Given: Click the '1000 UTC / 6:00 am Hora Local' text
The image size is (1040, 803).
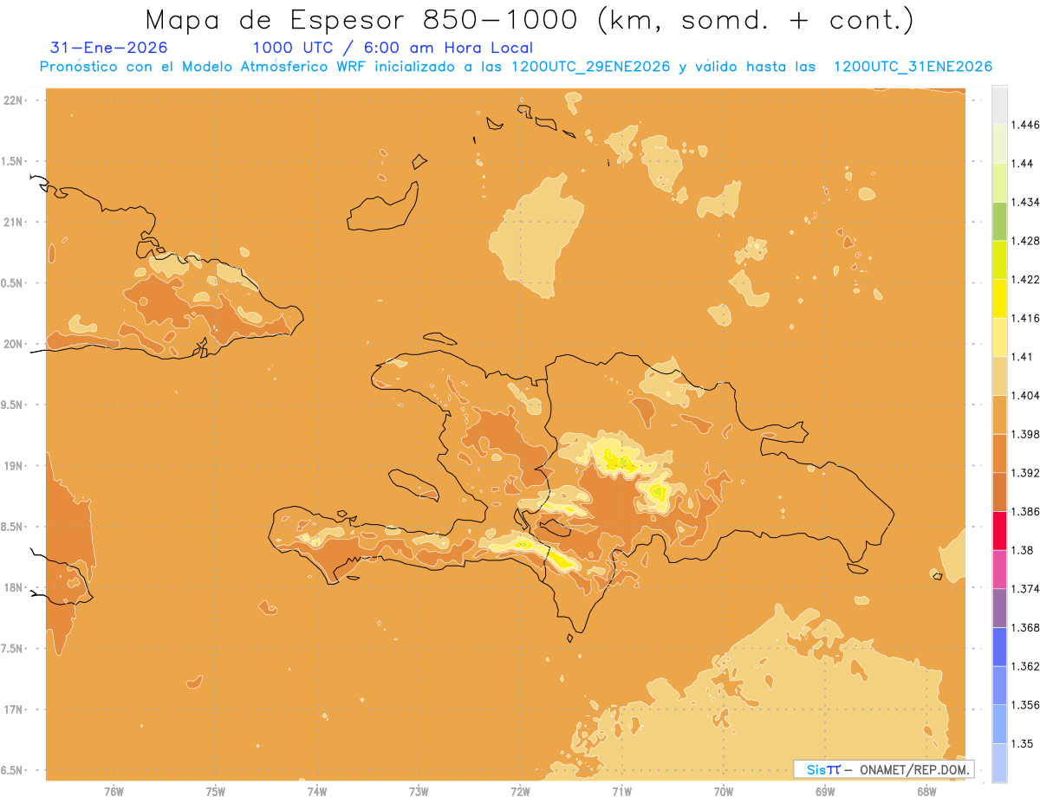Looking at the screenshot, I should (x=393, y=48).
